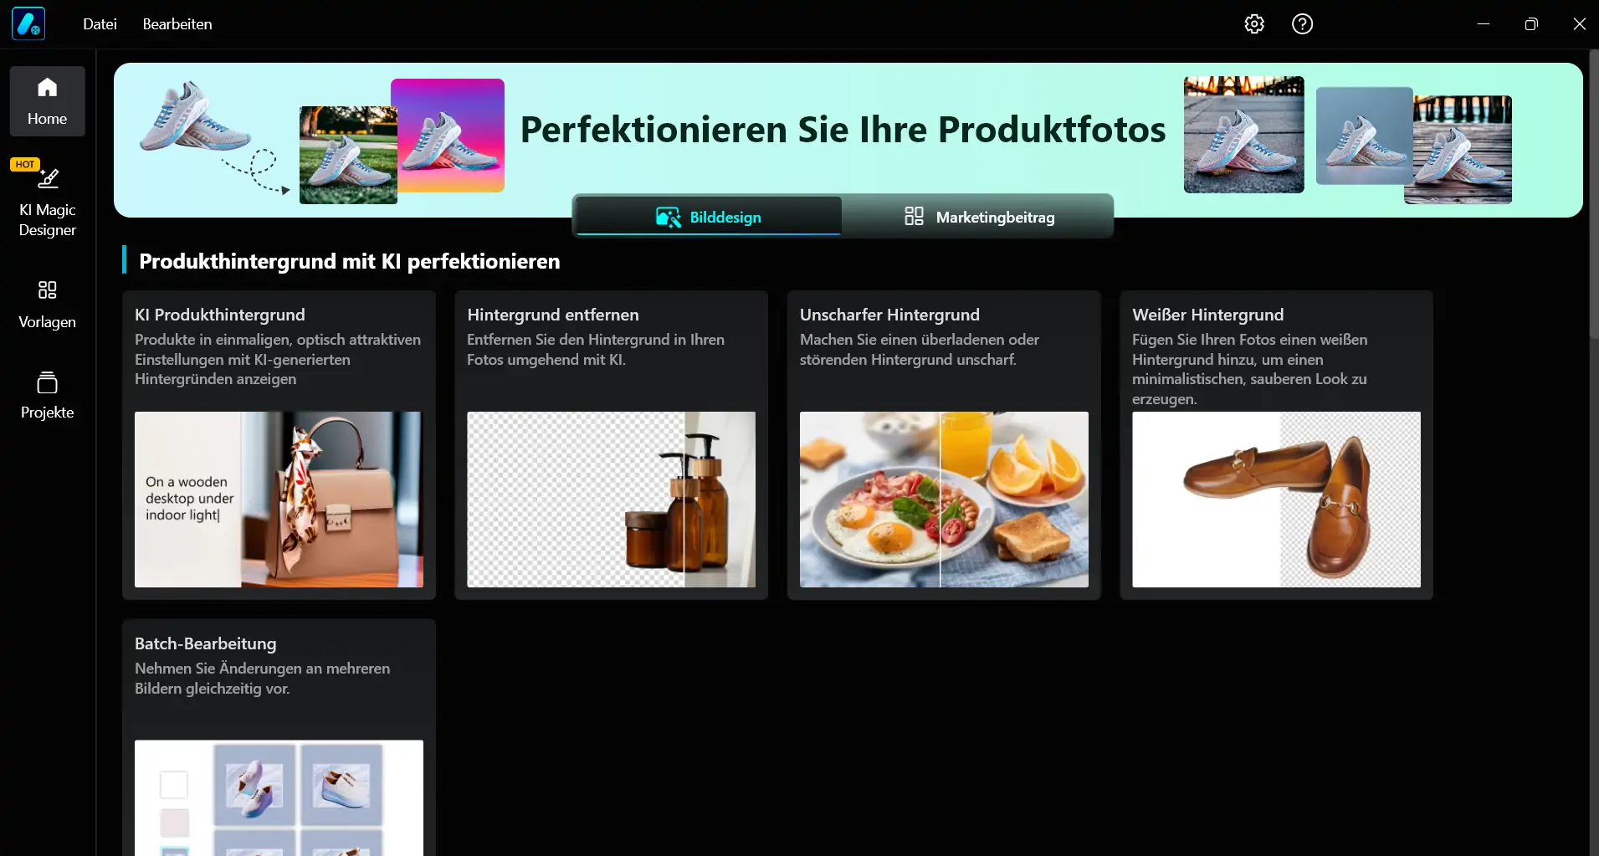The height and width of the screenshot is (856, 1599).
Task: Open the Unscharfer Hintergrund card title
Action: click(x=889, y=315)
